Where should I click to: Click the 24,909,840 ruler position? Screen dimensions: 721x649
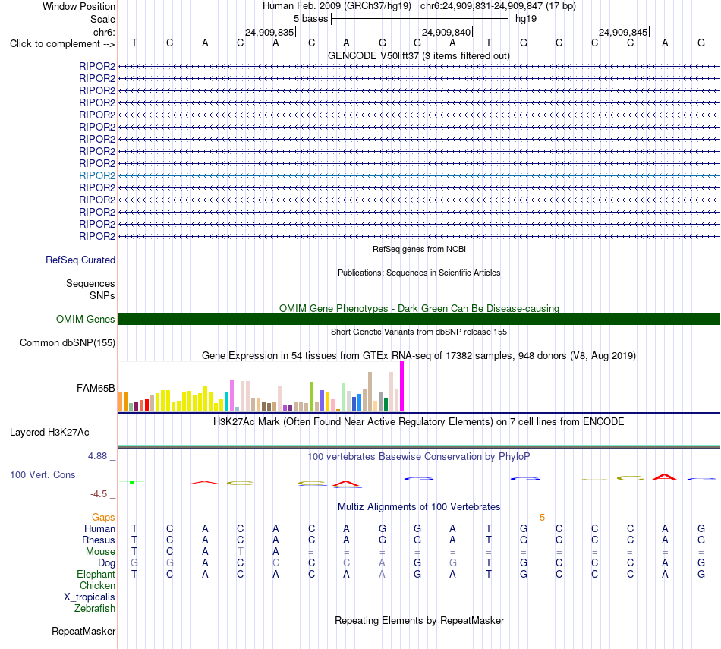pyautogui.click(x=446, y=32)
